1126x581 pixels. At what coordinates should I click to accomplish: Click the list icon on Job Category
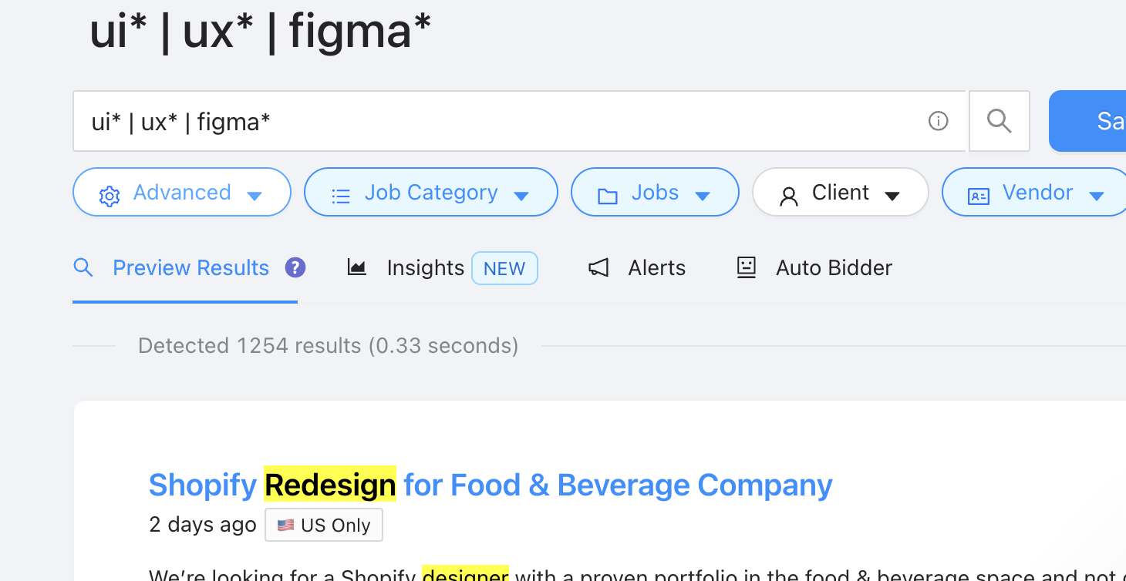click(x=341, y=196)
